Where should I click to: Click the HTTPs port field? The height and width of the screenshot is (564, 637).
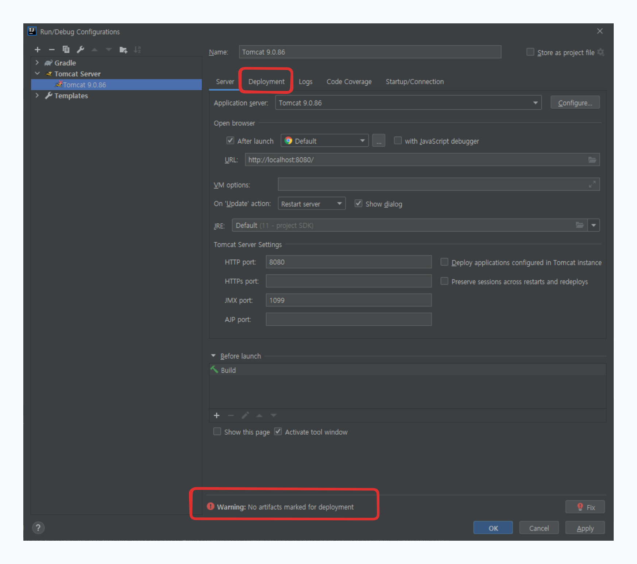coord(349,281)
